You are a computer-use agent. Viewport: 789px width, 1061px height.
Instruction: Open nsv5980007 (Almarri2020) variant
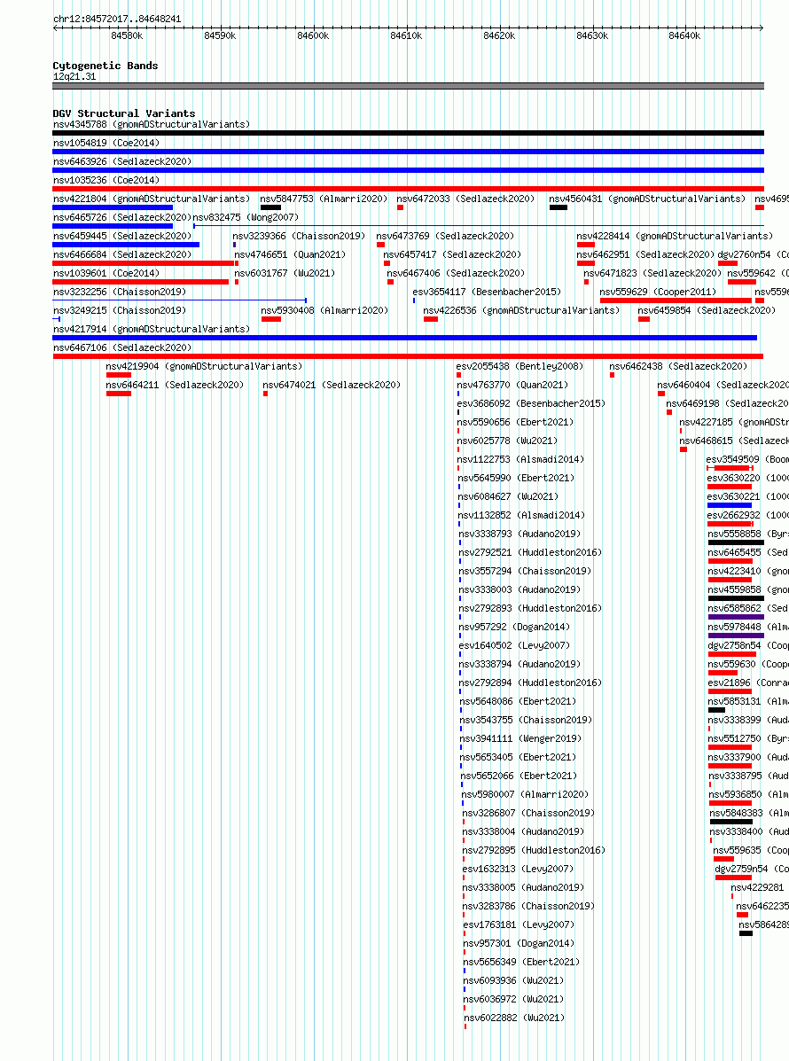[x=525, y=794]
